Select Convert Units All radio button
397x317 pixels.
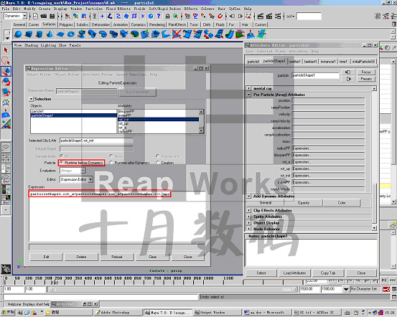[62, 156]
